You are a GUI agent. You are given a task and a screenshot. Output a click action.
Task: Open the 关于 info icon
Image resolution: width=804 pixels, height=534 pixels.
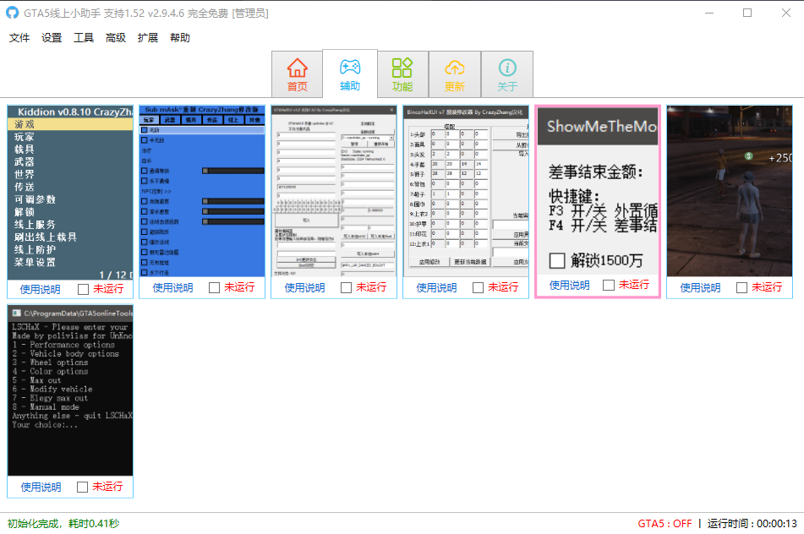point(508,74)
